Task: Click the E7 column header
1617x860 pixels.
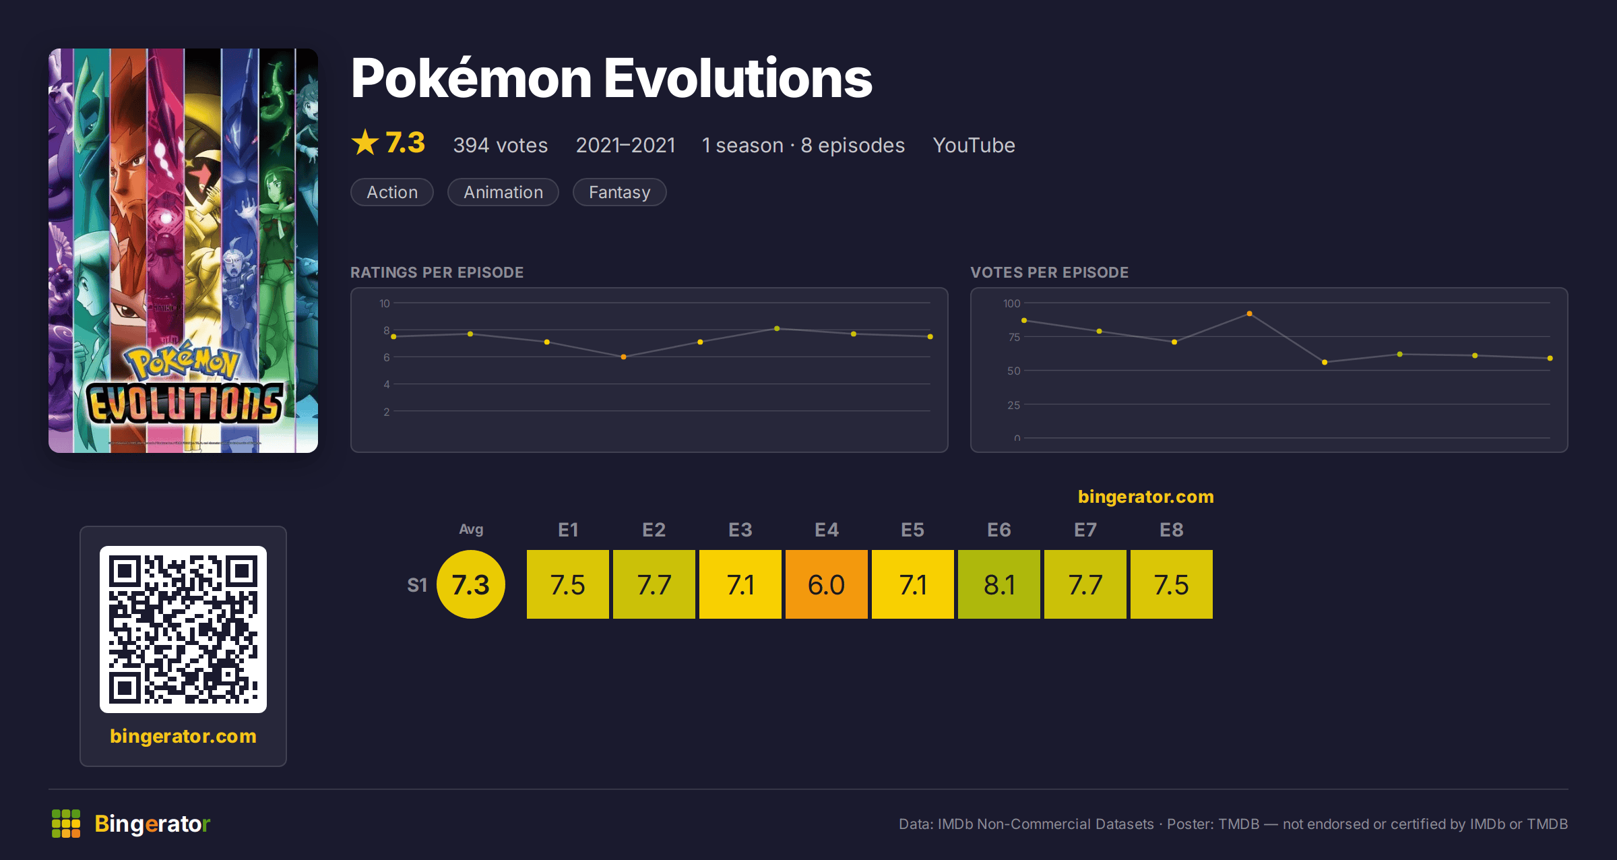Action: [1085, 530]
